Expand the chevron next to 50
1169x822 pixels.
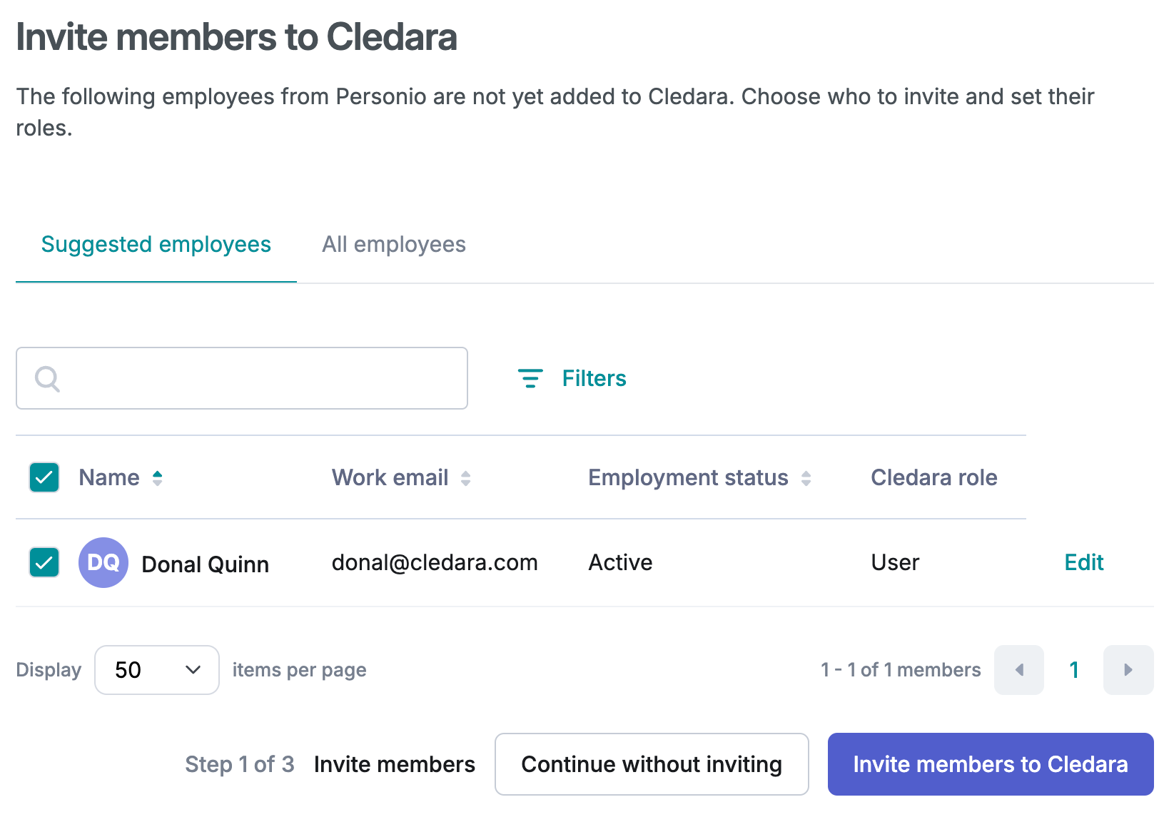pyautogui.click(x=193, y=670)
